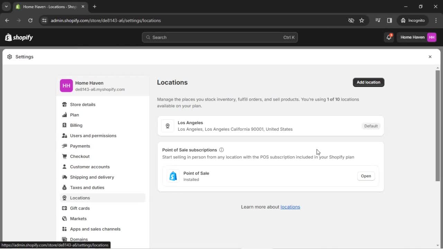Click the Los Angeles location pin icon

[168, 126]
